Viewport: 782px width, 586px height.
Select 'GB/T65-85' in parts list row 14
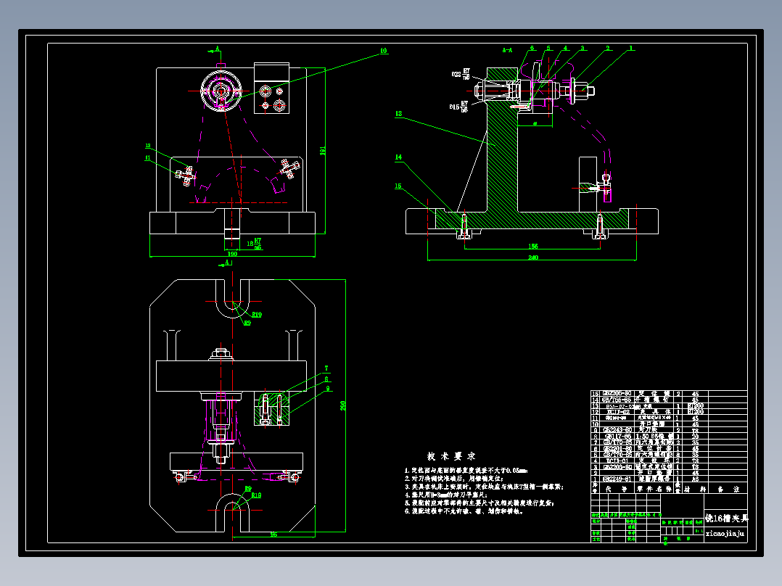pos(617,400)
